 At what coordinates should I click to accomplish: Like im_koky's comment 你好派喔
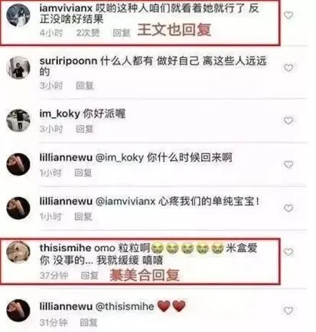coord(288,120)
